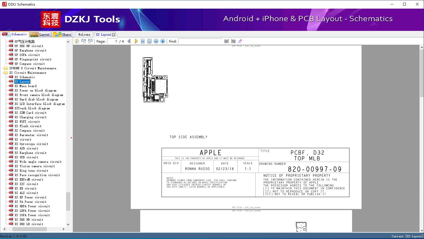Open XS USB circuit

click(x=26, y=157)
